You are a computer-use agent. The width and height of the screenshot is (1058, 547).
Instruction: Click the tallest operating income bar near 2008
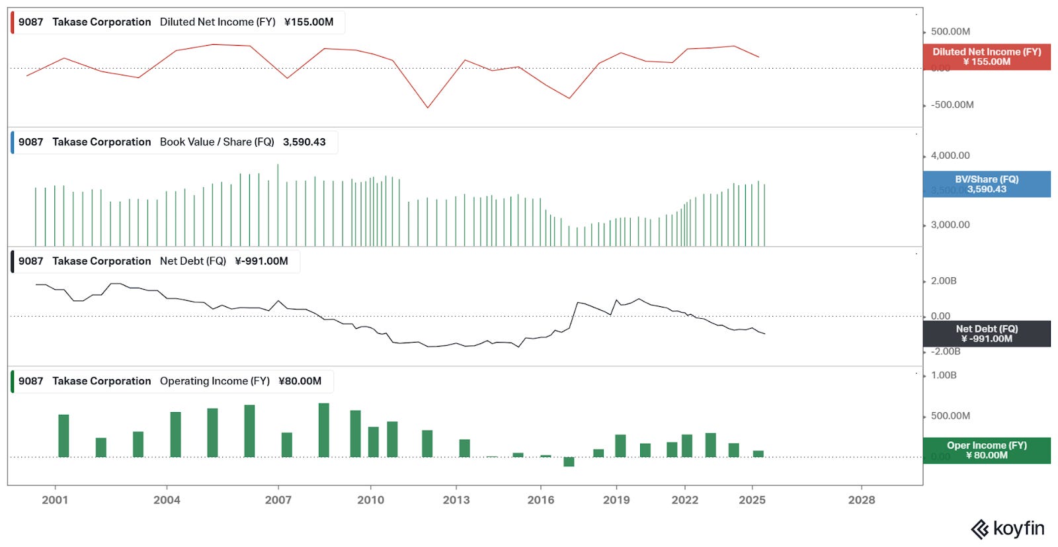pyautogui.click(x=324, y=430)
